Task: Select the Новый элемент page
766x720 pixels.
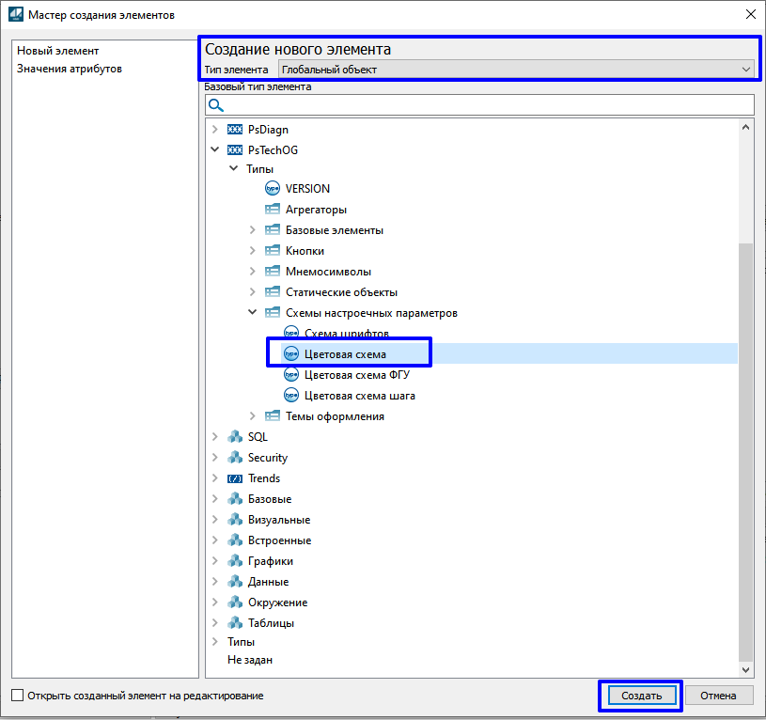Action: [x=58, y=51]
